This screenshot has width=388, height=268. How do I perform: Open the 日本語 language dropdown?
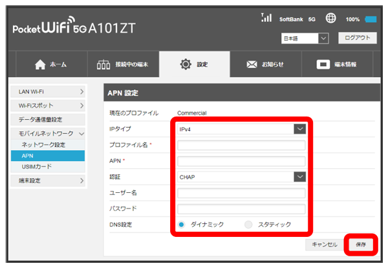[x=306, y=39]
